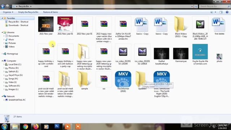Open the Organize menu
Image resolution: width=231 pixels, height=130 pixels.
(x=8, y=12)
